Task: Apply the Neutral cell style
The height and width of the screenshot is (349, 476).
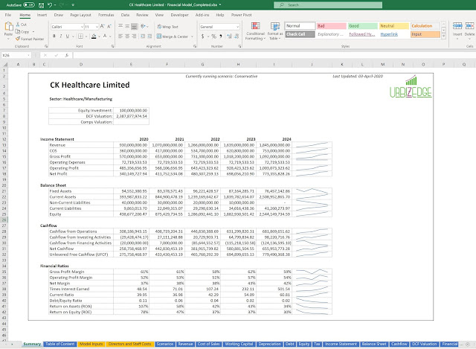Action: point(394,26)
